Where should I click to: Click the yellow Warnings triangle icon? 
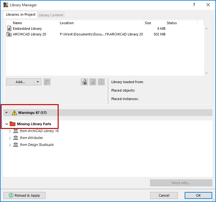pyautogui.click(x=14, y=113)
